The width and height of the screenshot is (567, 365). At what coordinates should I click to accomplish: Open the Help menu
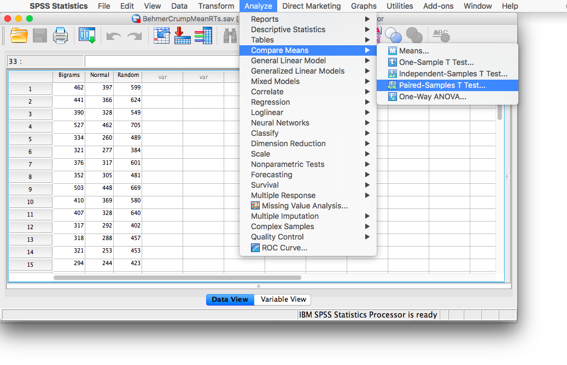point(510,6)
